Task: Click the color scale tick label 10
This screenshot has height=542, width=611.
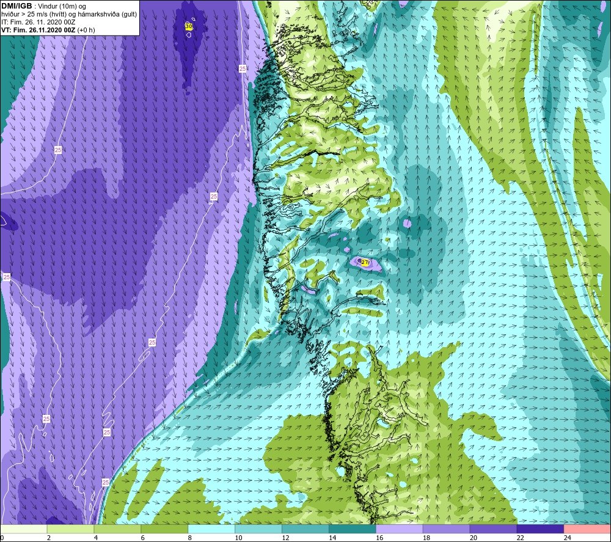Action: pyautogui.click(x=238, y=538)
